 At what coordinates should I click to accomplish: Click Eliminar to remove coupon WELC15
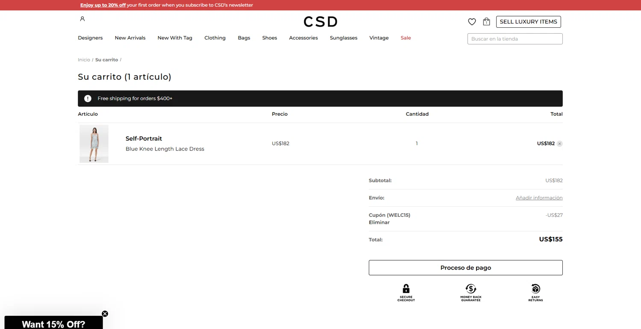pos(379,223)
